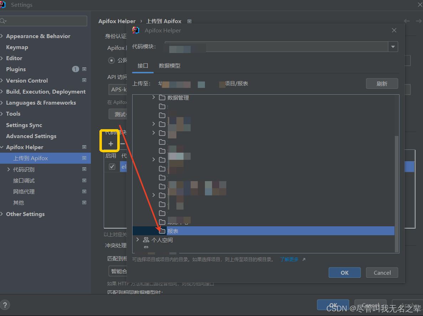This screenshot has width=423, height=316.
Task: Open the 代码模块 dropdown
Action: [x=393, y=47]
